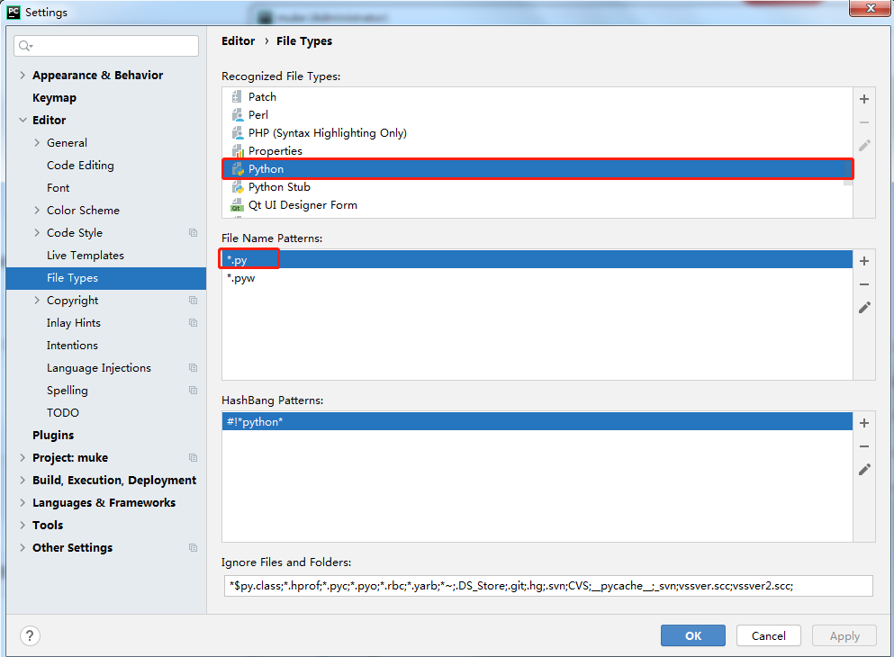This screenshot has height=657, width=894.
Task: Remove the selected HashBang pattern
Action: click(864, 446)
